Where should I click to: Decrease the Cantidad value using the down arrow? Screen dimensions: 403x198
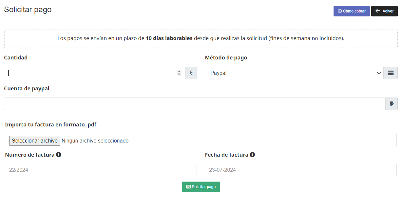point(179,75)
